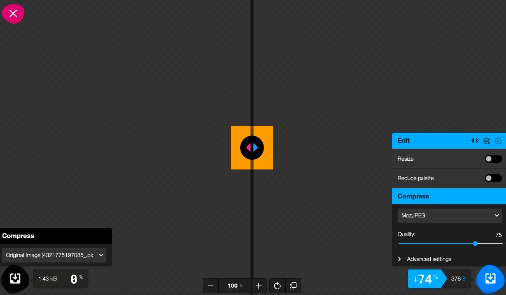The width and height of the screenshot is (506, 295).
Task: Copy settings to other side via gear-up icon
Action: click(x=486, y=141)
